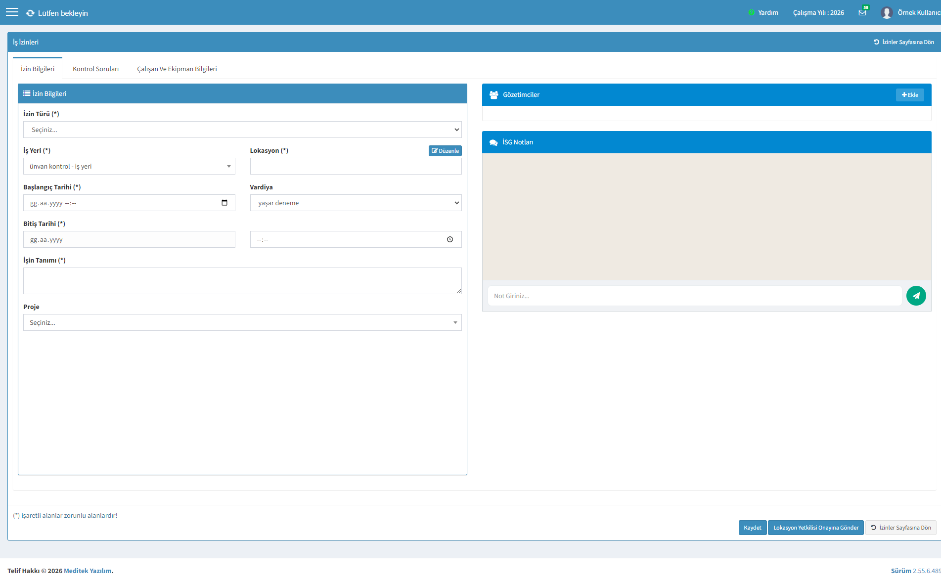Click the user avatar icon
The width and height of the screenshot is (941, 583).
(x=887, y=13)
